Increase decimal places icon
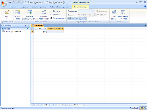Screen dimensions: 147x110 coord(81,19)
